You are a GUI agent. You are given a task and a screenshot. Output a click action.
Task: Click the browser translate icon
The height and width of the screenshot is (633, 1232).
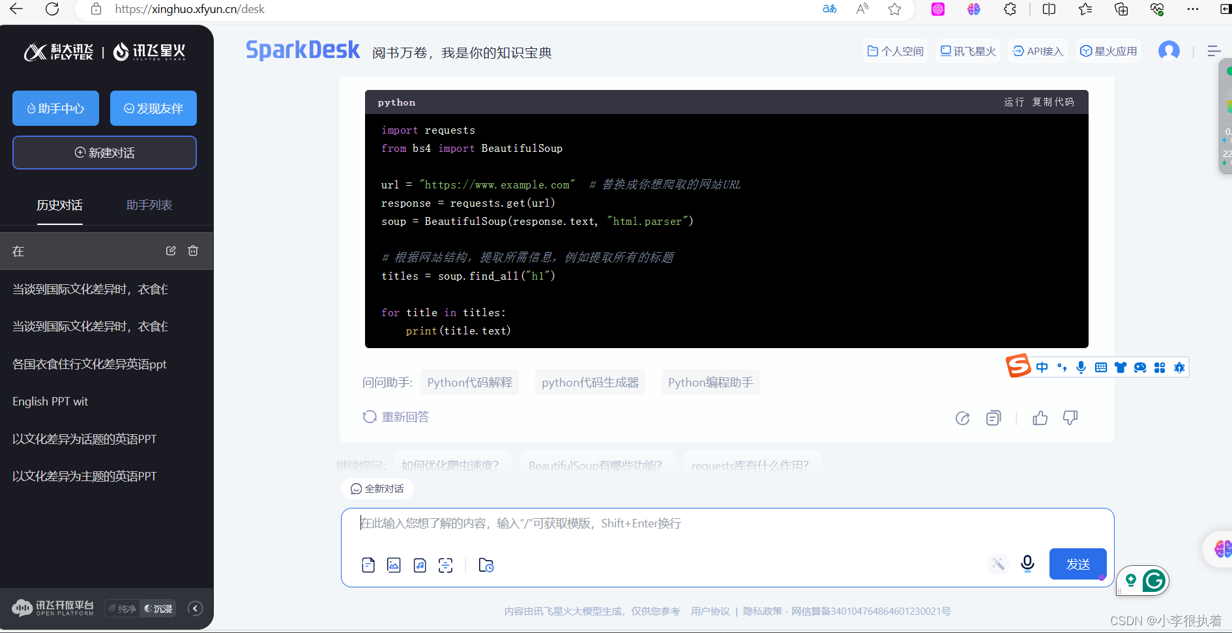(x=829, y=9)
